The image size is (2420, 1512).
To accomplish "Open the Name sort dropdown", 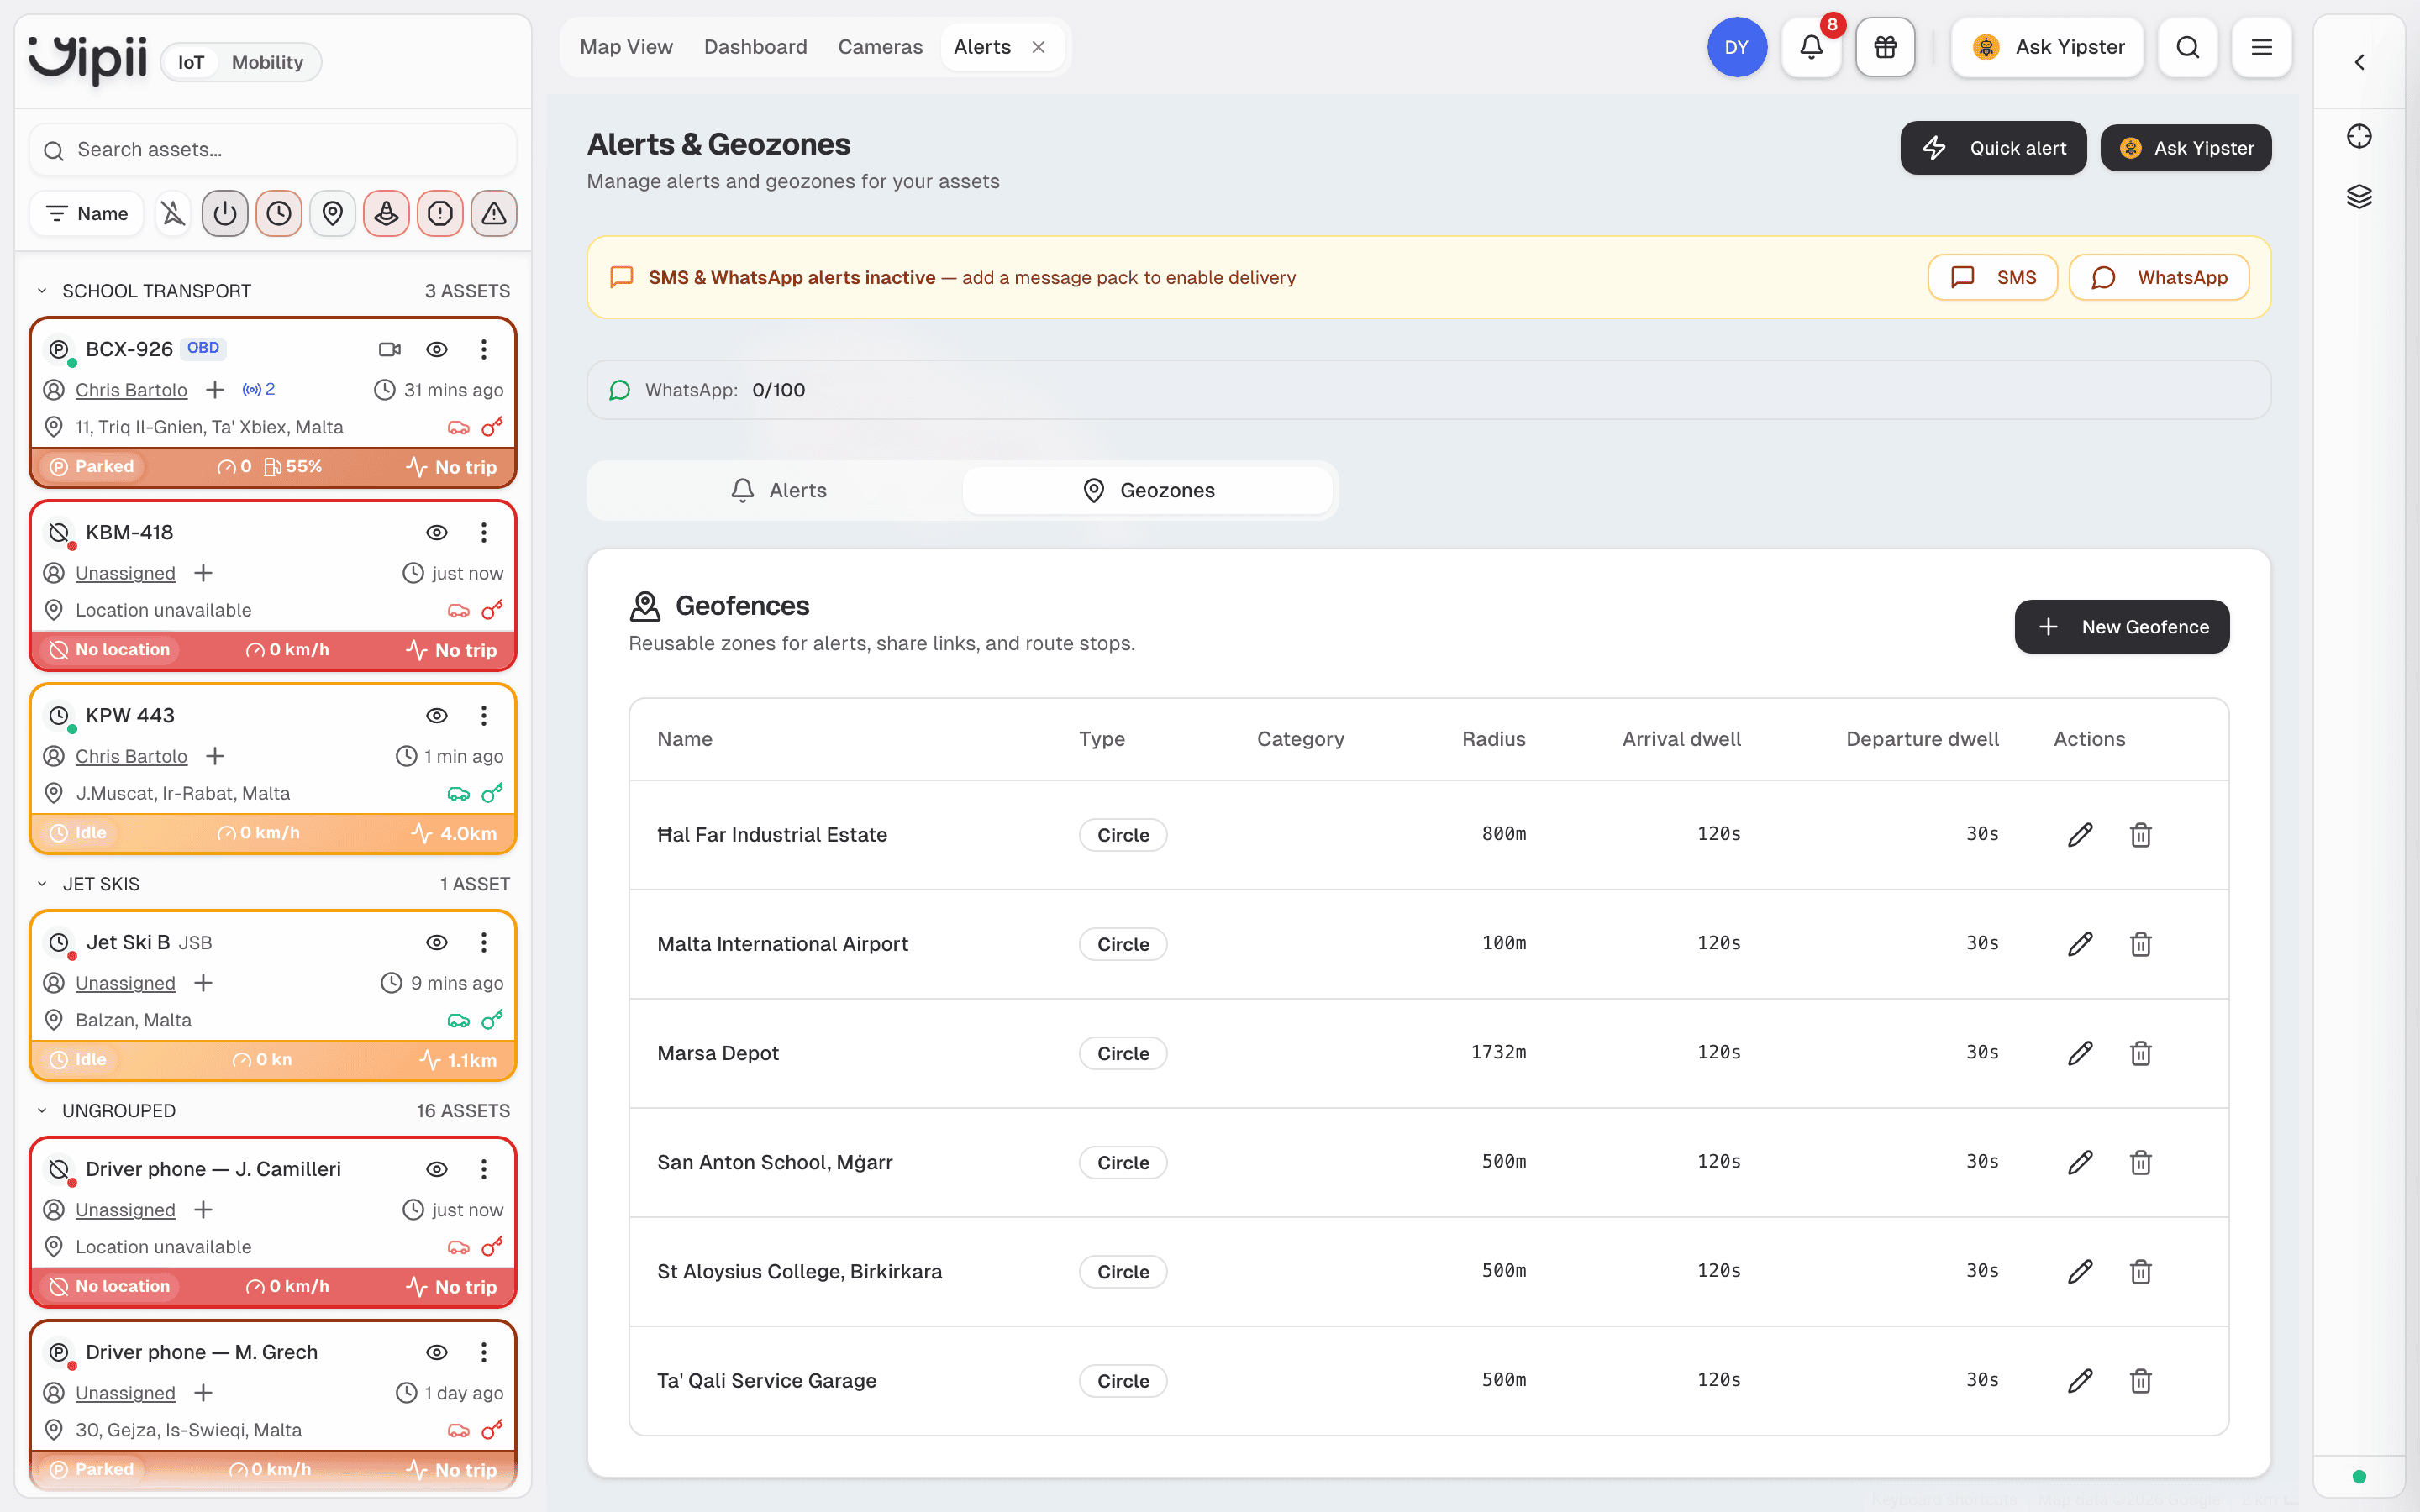I will tap(88, 213).
